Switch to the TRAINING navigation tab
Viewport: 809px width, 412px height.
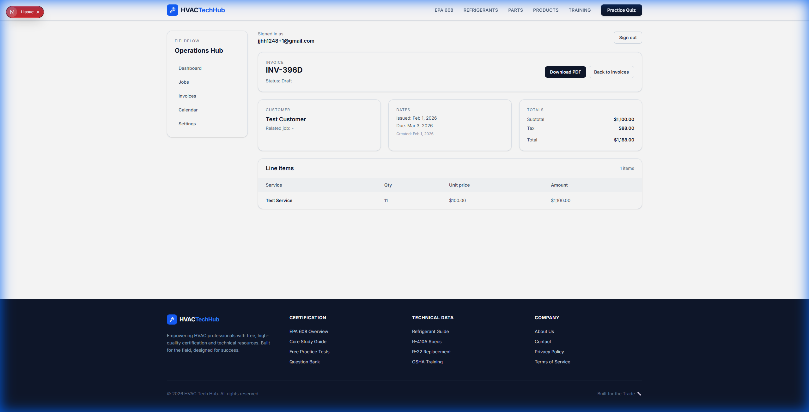point(580,10)
